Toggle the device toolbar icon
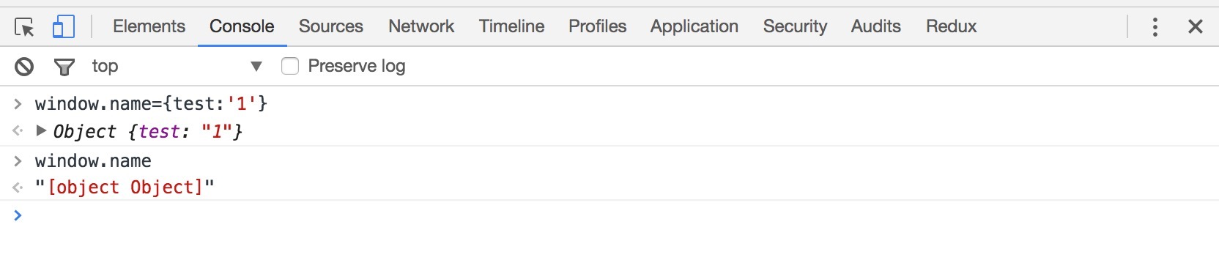Image resolution: width=1219 pixels, height=274 pixels. point(64,27)
